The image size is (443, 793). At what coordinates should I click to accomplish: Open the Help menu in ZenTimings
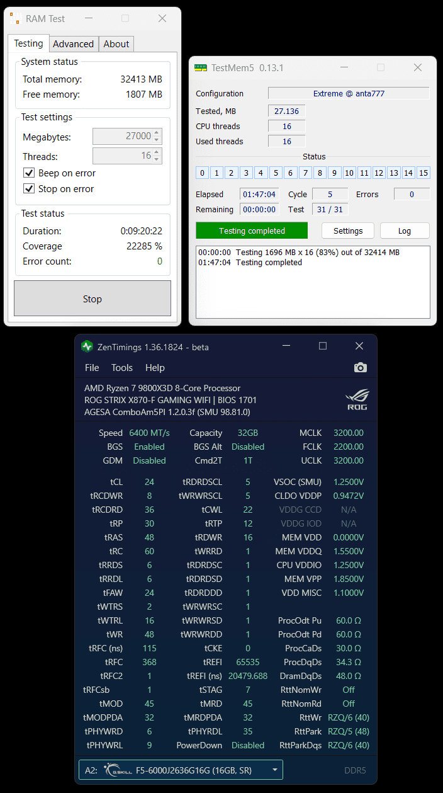(155, 368)
